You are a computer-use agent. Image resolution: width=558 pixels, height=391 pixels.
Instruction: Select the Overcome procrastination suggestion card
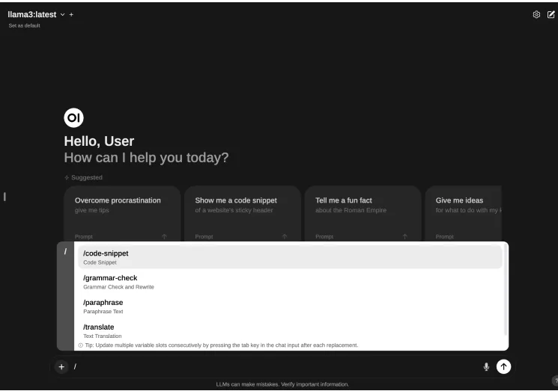point(122,214)
